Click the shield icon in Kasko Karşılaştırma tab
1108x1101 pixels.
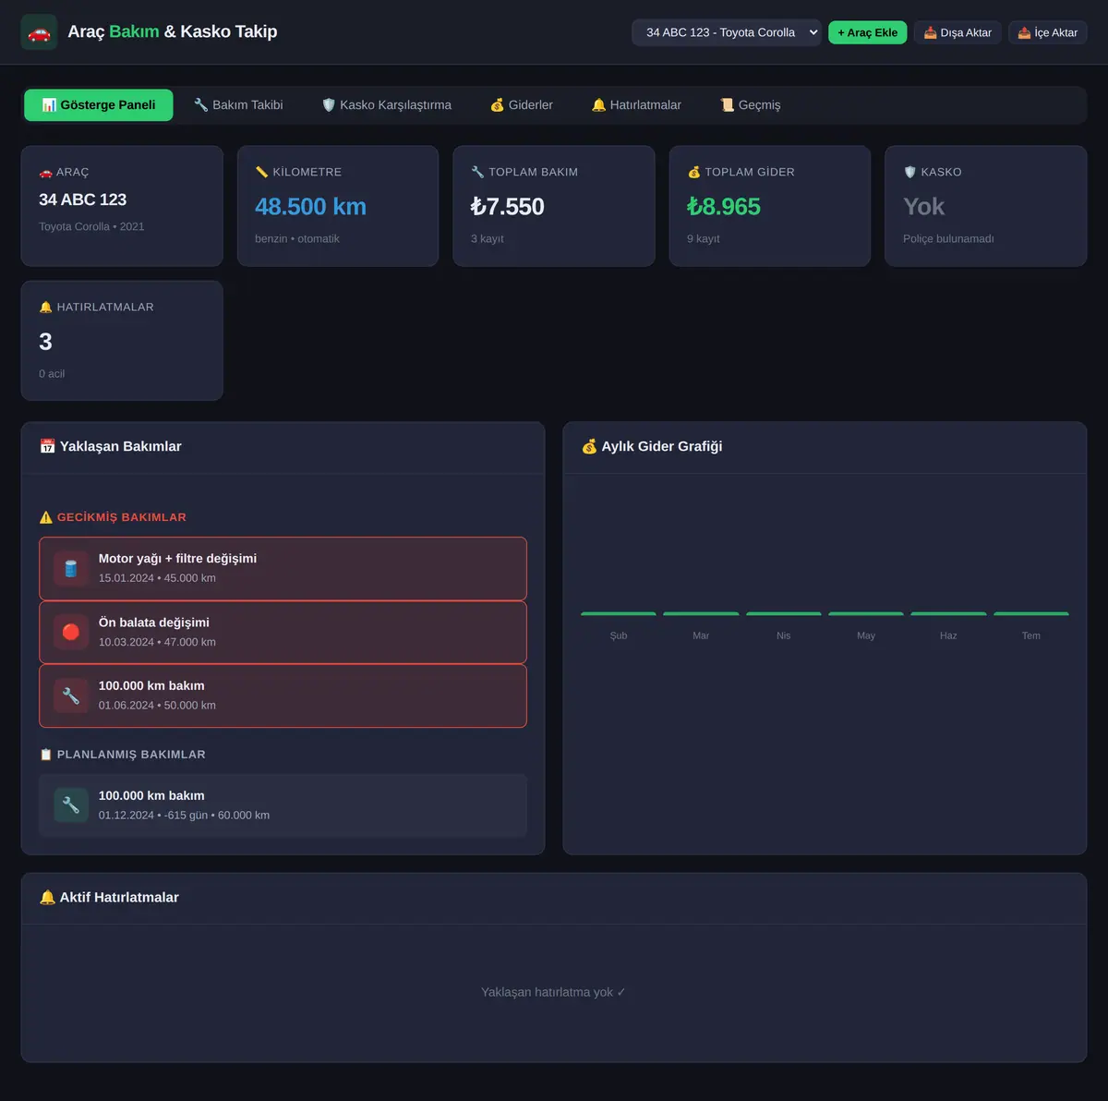(x=329, y=105)
